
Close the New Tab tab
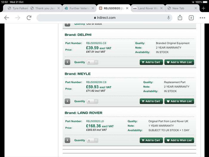tap(196, 8)
